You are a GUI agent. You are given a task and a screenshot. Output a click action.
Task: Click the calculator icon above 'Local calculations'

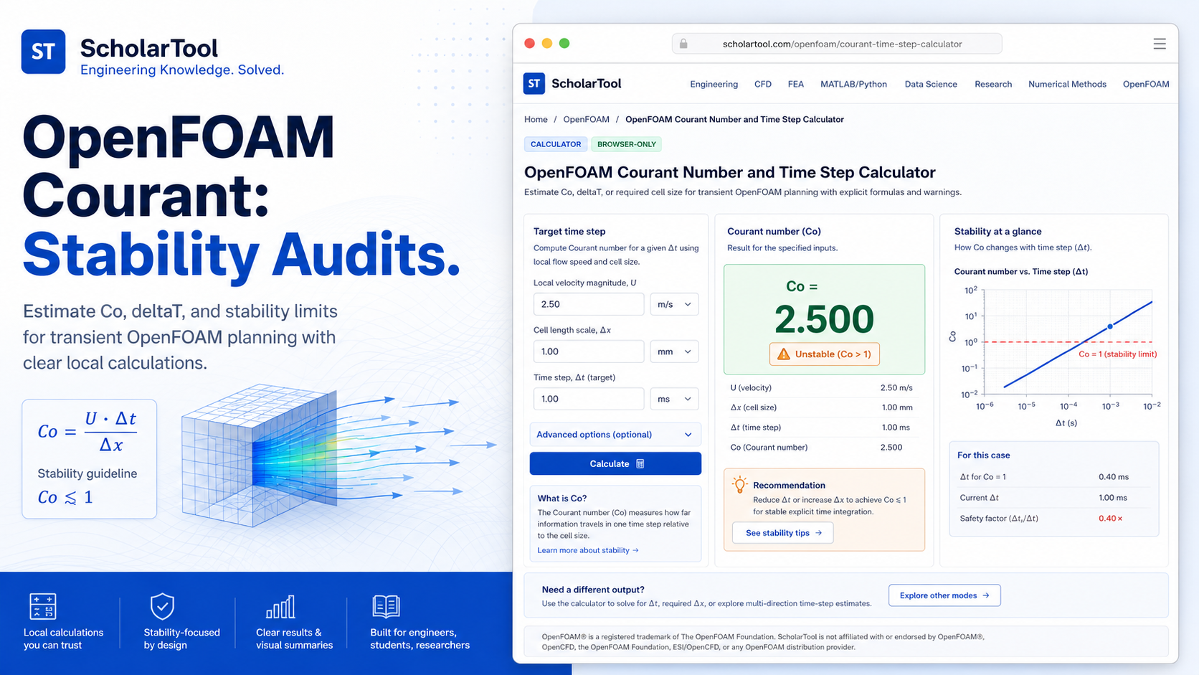tap(42, 606)
